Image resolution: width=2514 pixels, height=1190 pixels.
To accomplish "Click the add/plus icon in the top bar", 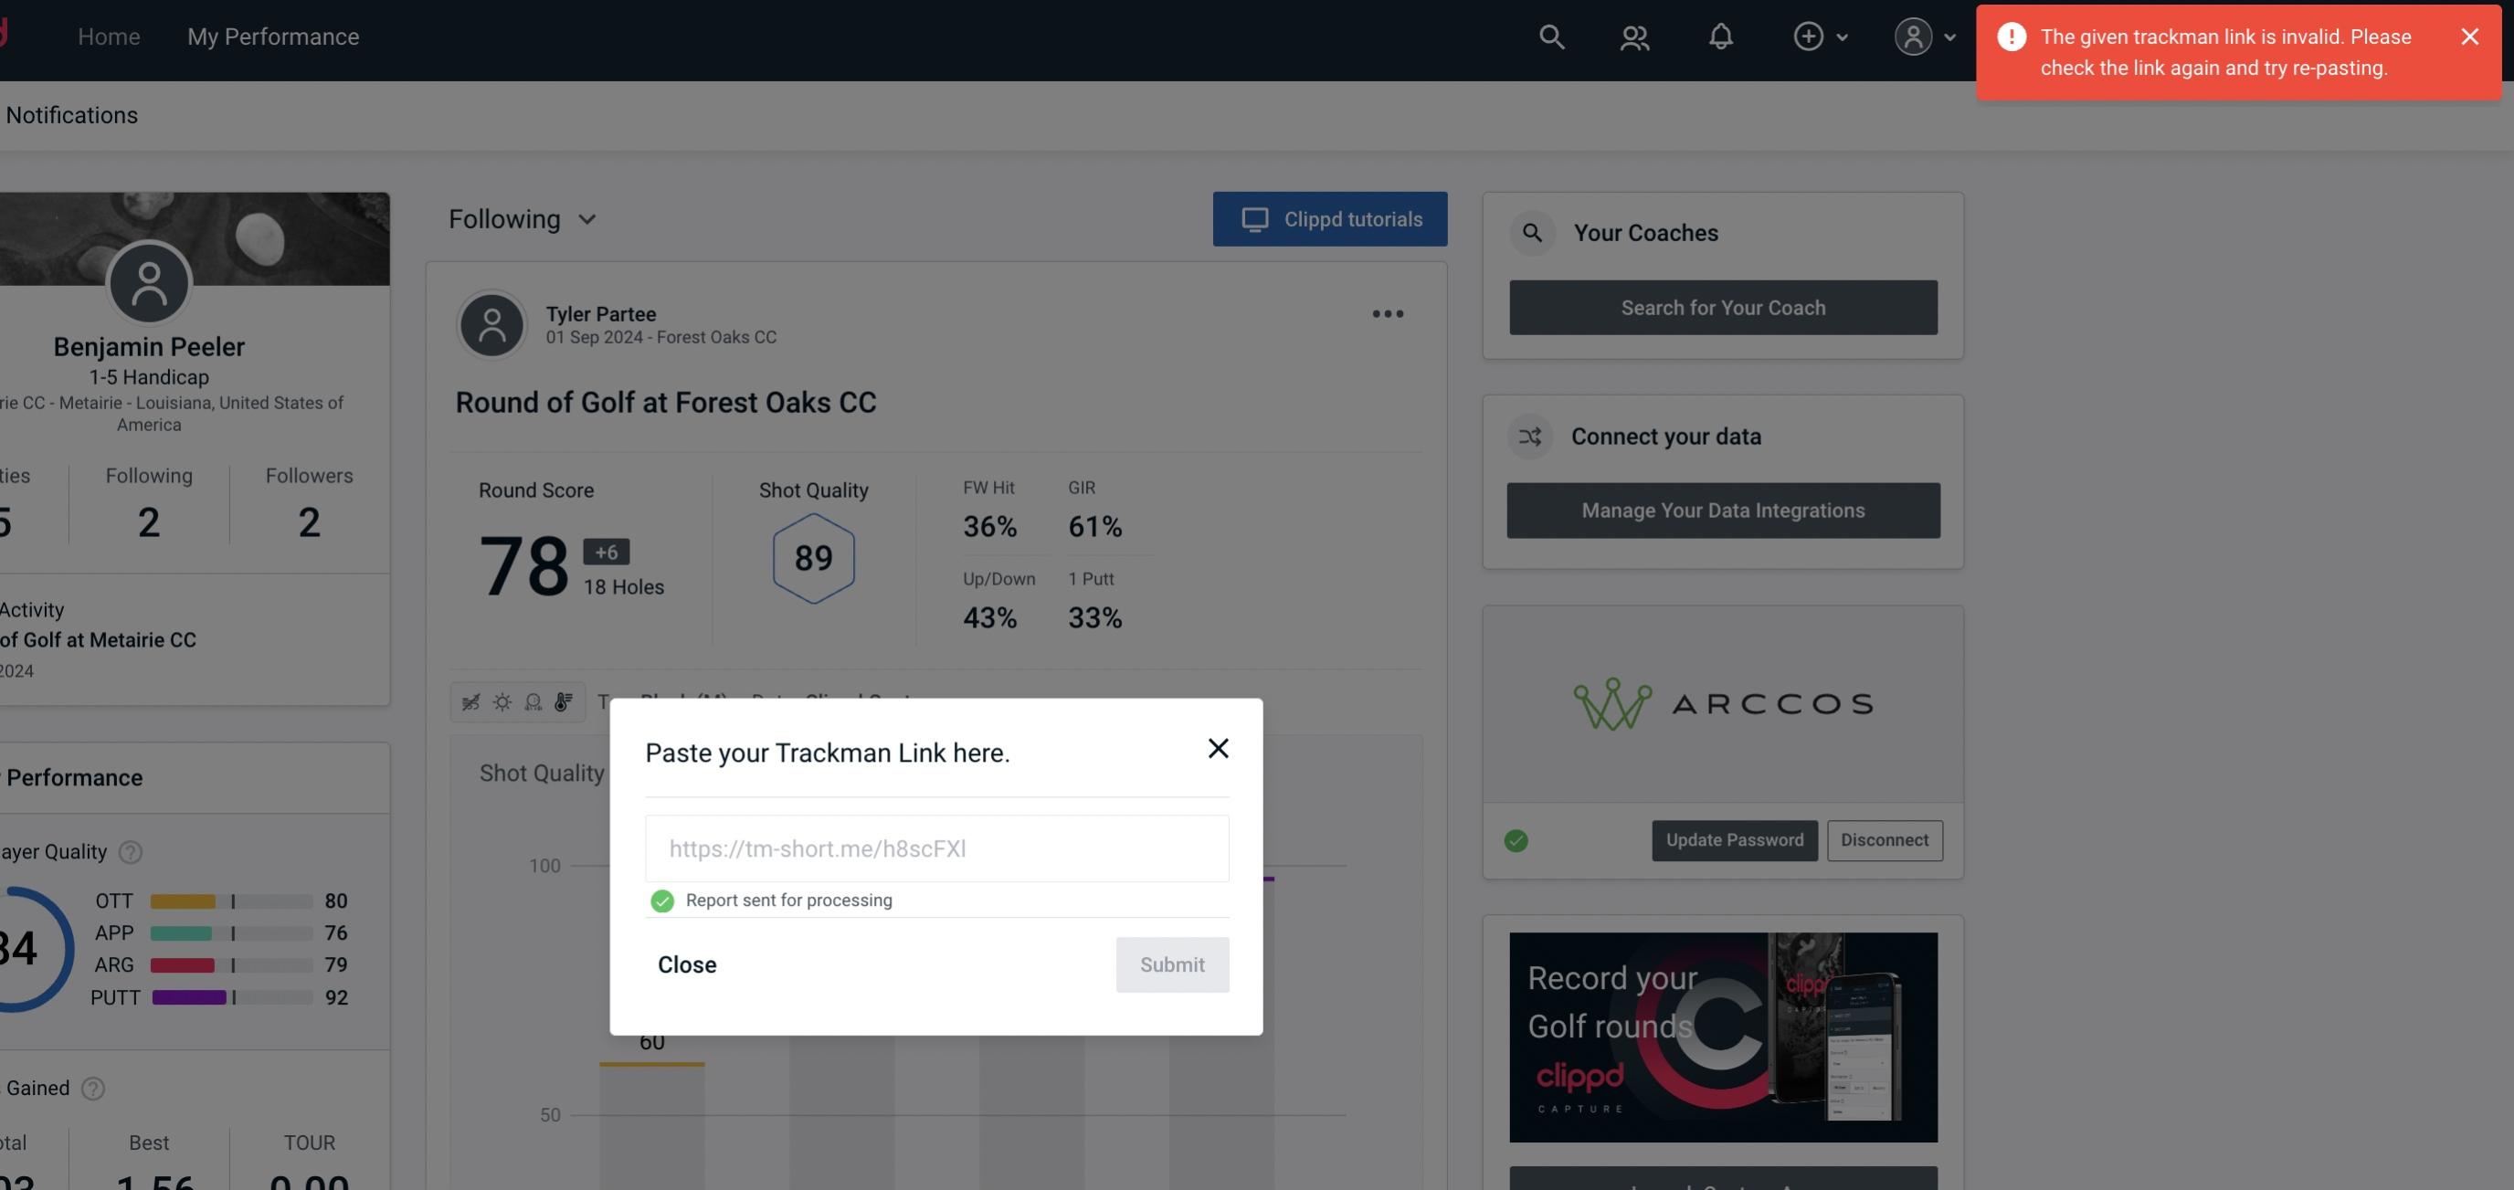I will 1809,36.
